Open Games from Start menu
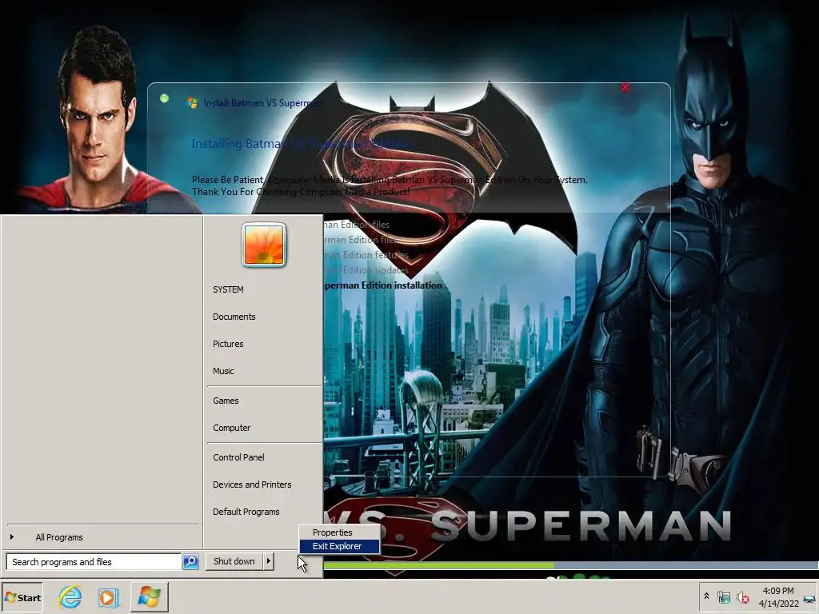This screenshot has height=614, width=819. click(x=226, y=401)
